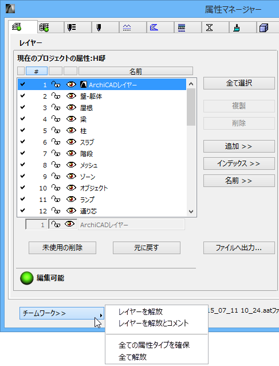Viewport: 279px width, 366px height.
Task: Click the 削除 button
Action: (x=239, y=123)
